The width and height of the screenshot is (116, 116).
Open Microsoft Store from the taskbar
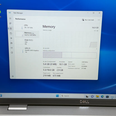pos(107,97)
